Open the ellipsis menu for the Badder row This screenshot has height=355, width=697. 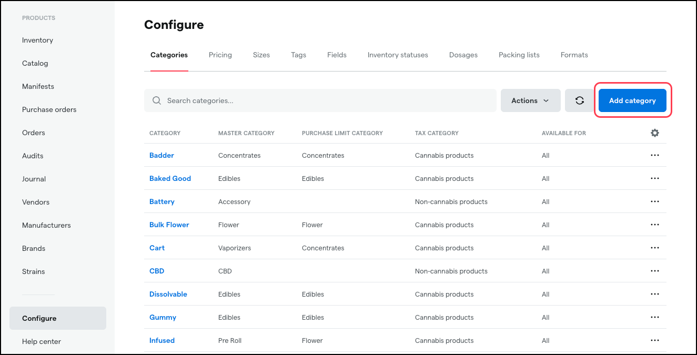point(654,155)
